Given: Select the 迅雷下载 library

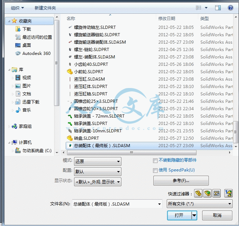Looking at the screenshot, I should coord(27,102).
